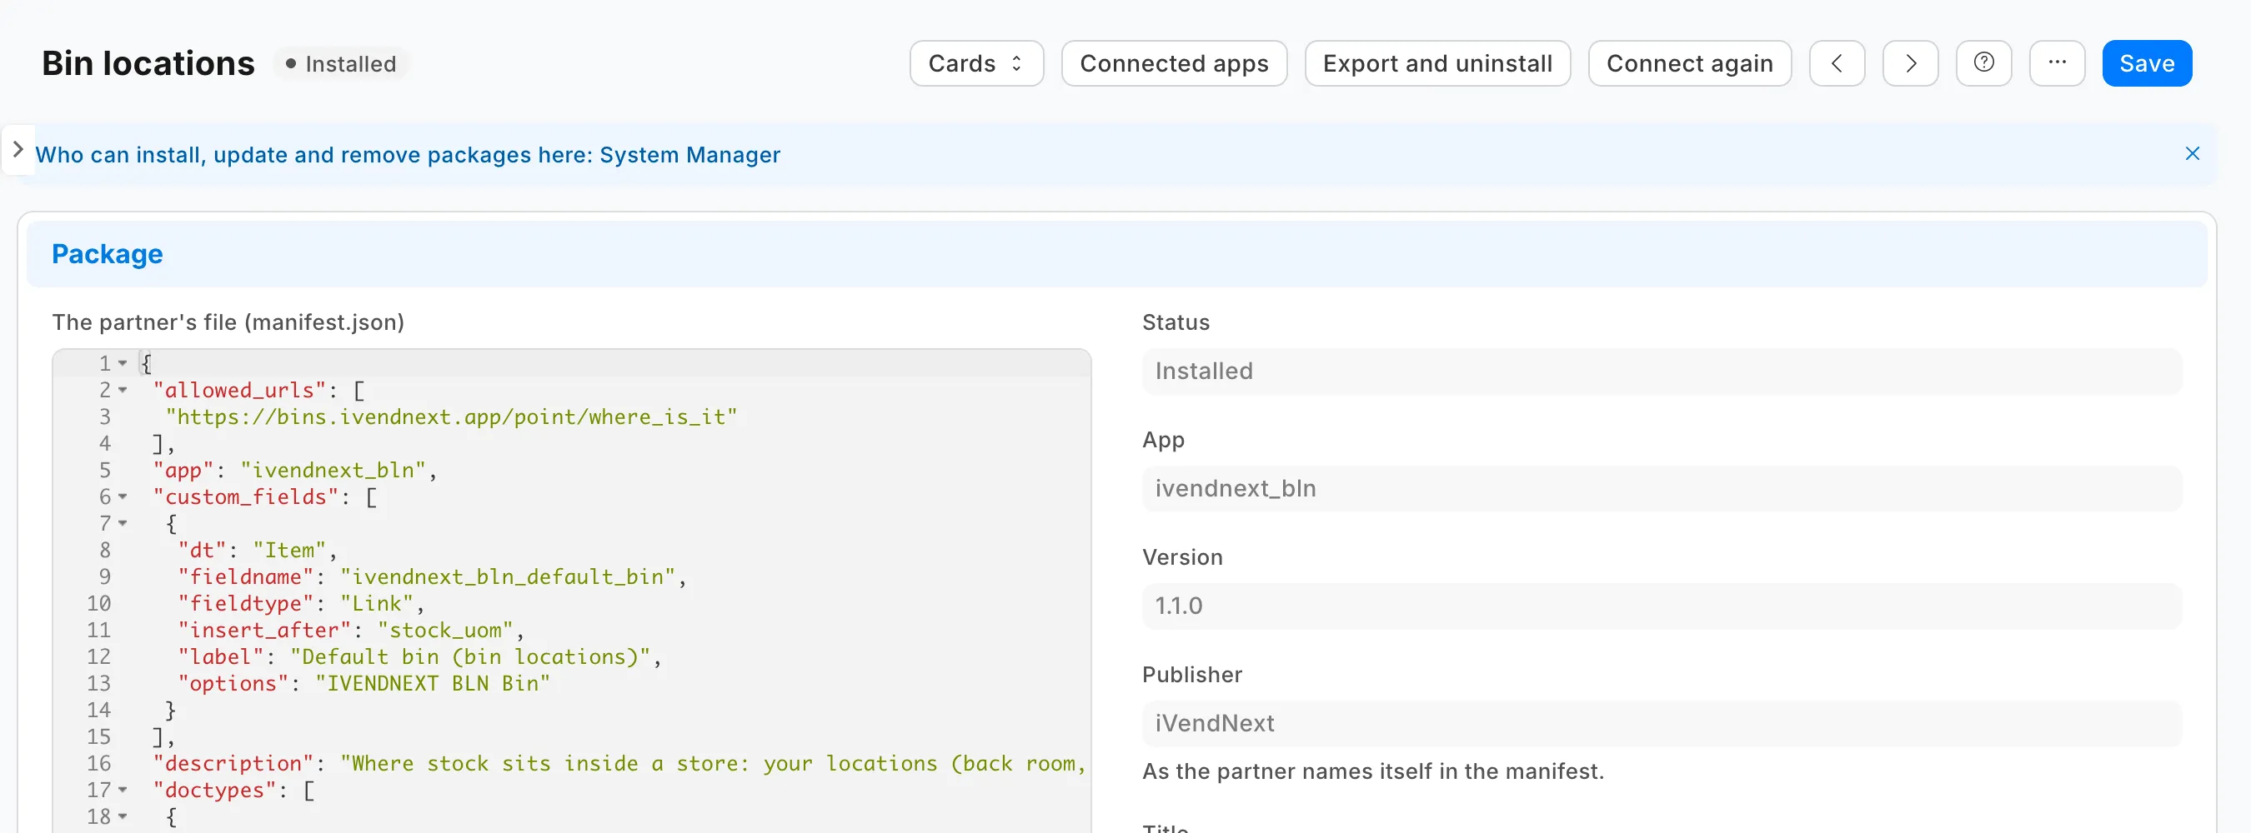
Task: Fold the object at line 18
Action: click(123, 816)
